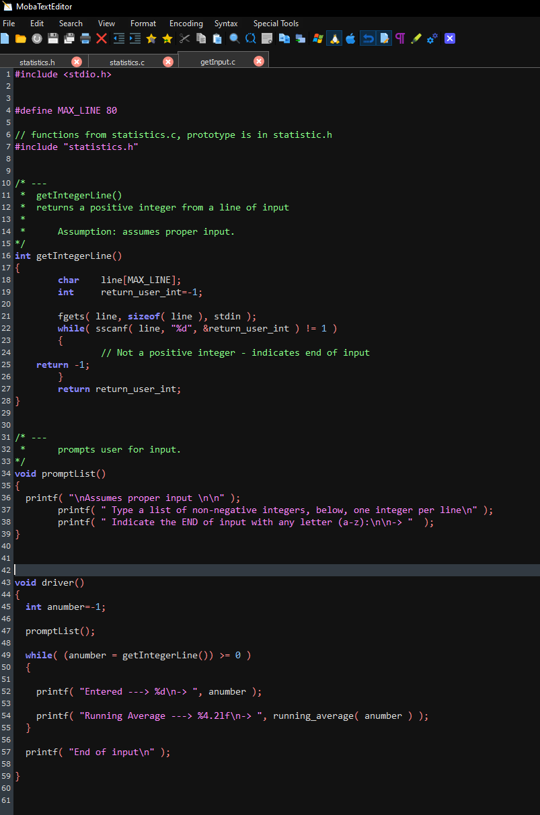The height and width of the screenshot is (815, 540).
Task: Click the purple exit X icon
Action: (x=450, y=38)
